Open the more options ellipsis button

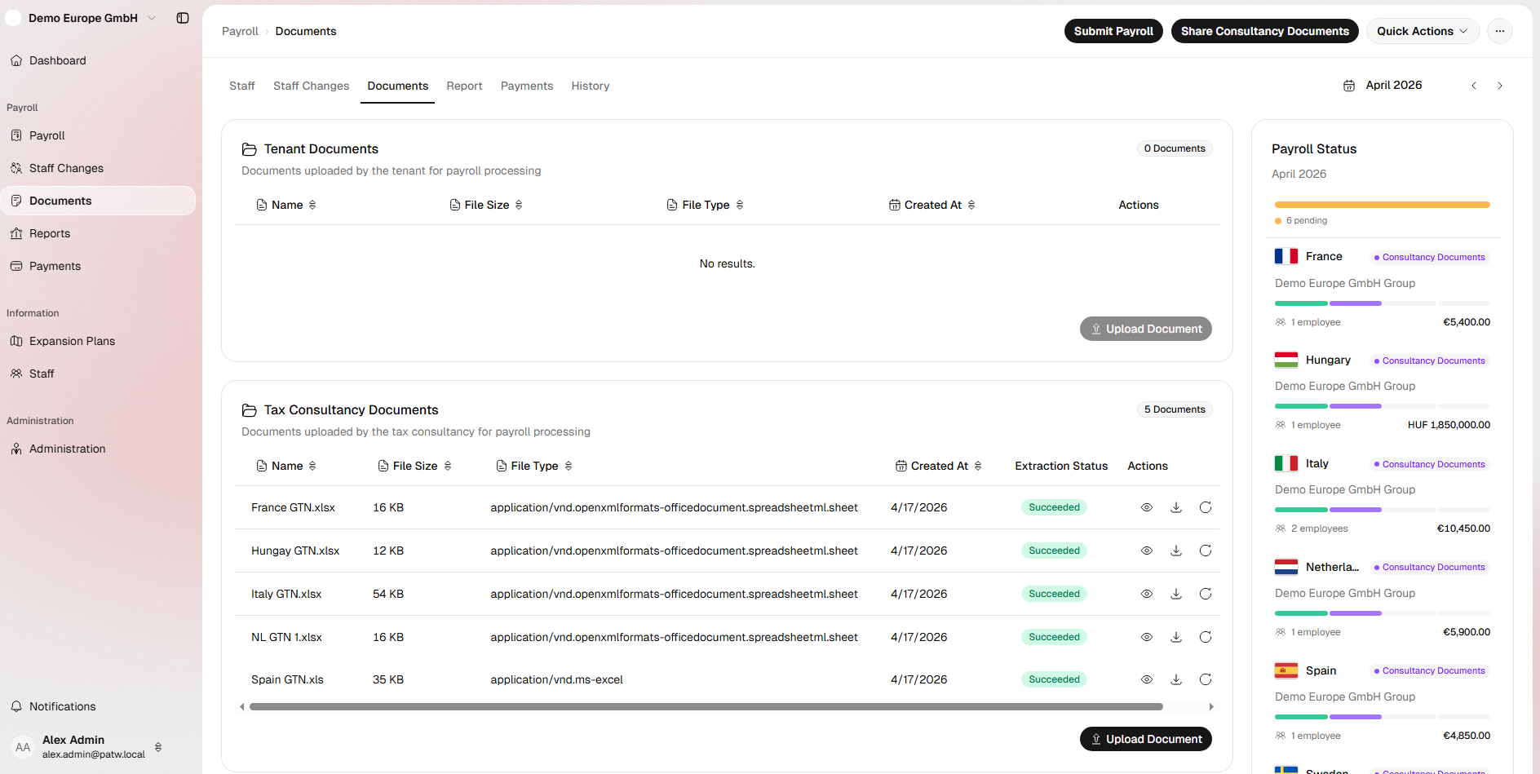coord(1500,31)
